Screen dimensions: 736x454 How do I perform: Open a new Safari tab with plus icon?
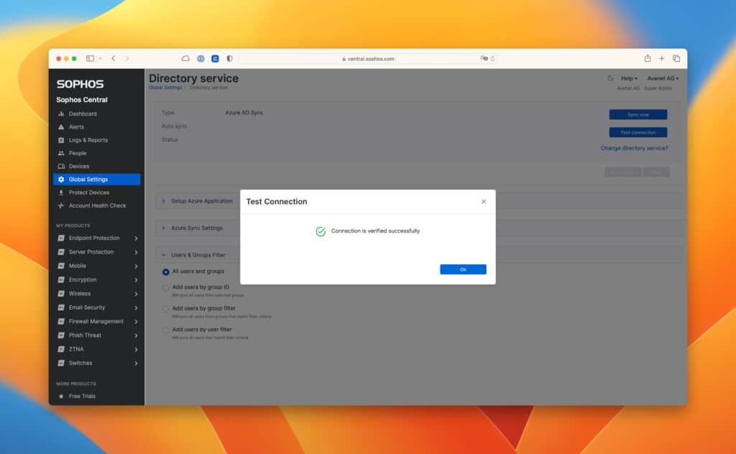click(661, 58)
